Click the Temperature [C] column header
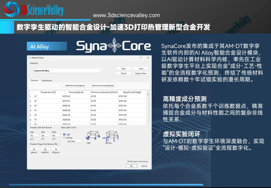The image size is (271, 188). (48, 92)
